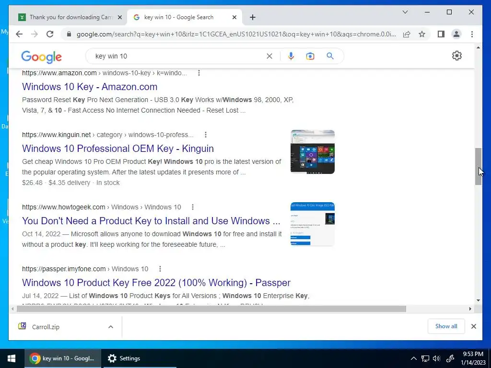Open more options for Passper result
This screenshot has height=368, width=491.
[x=160, y=269]
